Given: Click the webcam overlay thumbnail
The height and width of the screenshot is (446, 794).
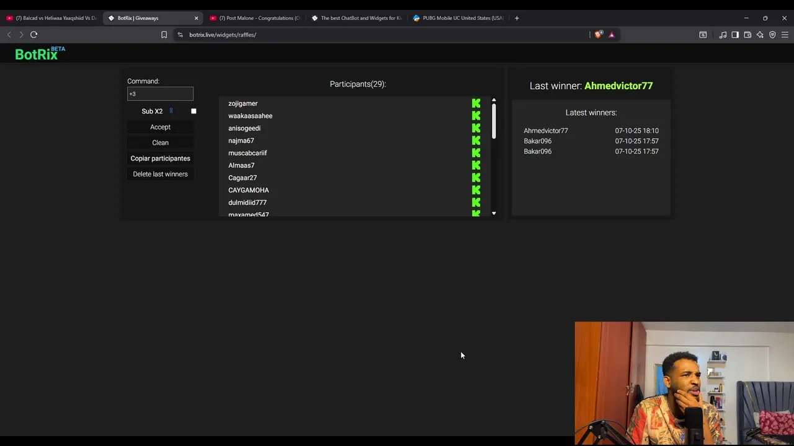Looking at the screenshot, I should [x=684, y=383].
